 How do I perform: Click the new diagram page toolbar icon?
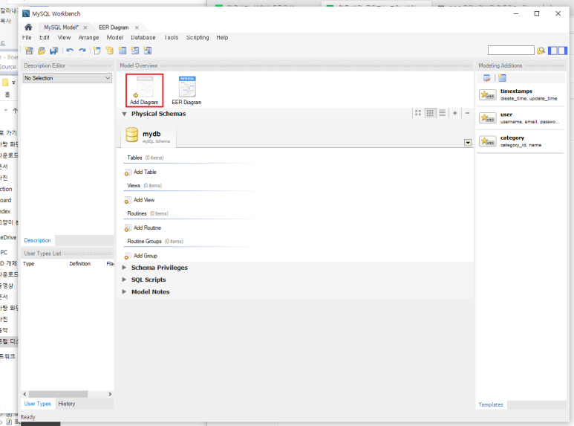[97, 51]
